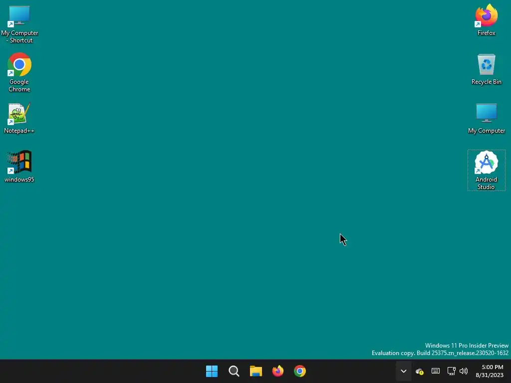Open the clock showing 5:00 PM 8/31/2023
The height and width of the screenshot is (383, 511).
pos(490,371)
